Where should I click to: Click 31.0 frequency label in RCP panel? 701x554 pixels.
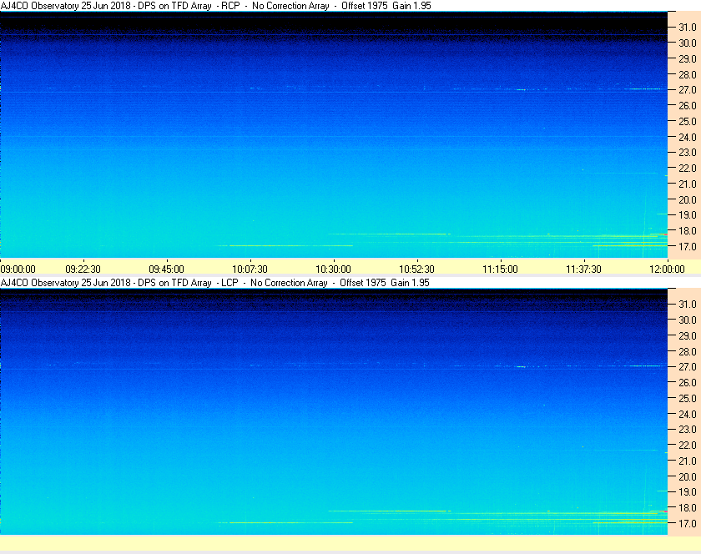688,28
